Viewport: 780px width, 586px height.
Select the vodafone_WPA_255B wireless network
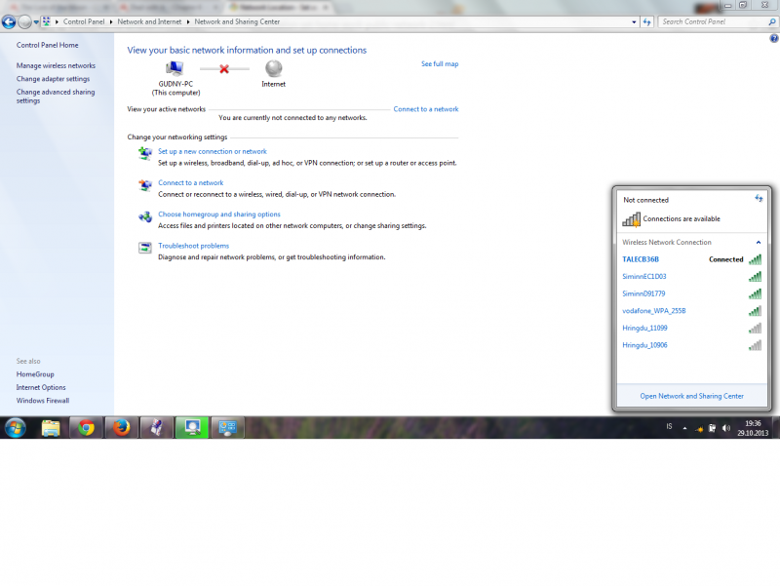654,311
